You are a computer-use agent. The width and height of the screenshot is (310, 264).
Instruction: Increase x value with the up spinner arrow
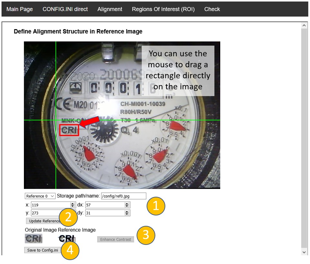click(72, 203)
